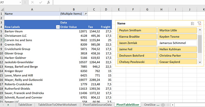The height and width of the screenshot is (107, 205).
Task: Open the OneSlice sheet tab
Action: (150, 105)
